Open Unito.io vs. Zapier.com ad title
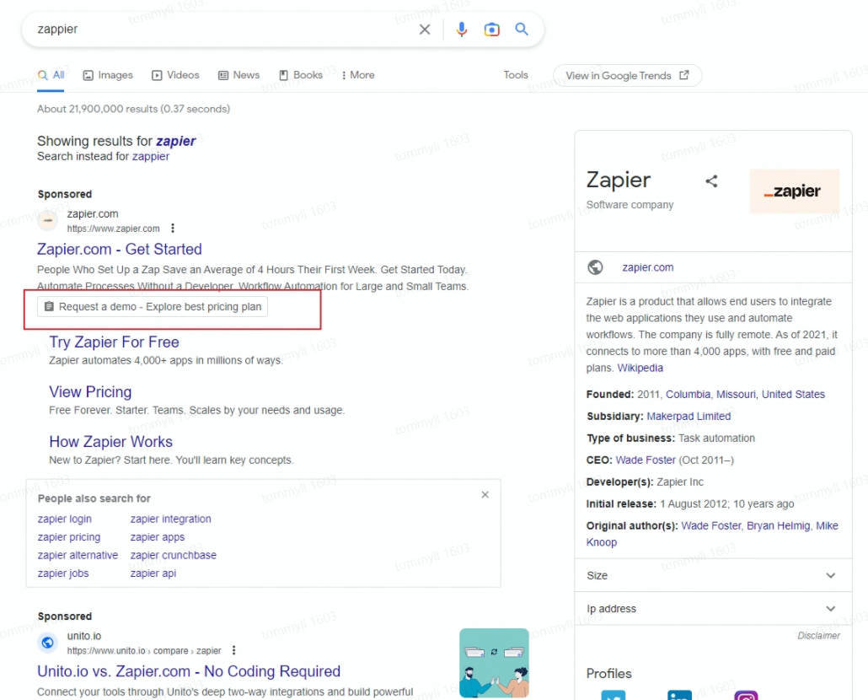Image resolution: width=868 pixels, height=700 pixels. coord(189,672)
